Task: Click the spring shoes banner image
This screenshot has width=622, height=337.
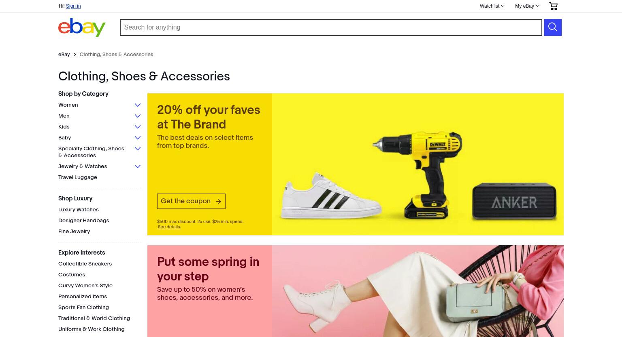Action: (x=418, y=291)
